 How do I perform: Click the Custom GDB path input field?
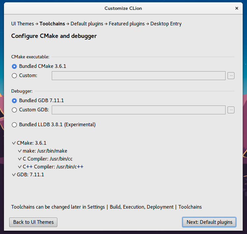[139, 110]
